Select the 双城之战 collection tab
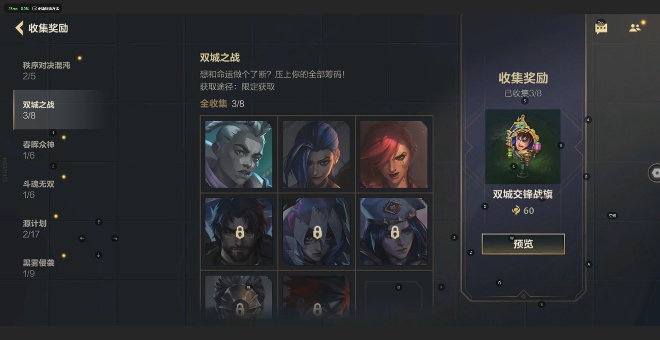 59,110
